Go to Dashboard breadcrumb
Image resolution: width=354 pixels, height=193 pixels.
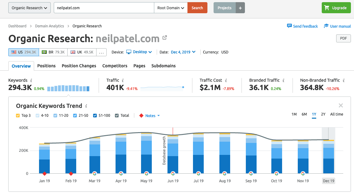coord(18,26)
